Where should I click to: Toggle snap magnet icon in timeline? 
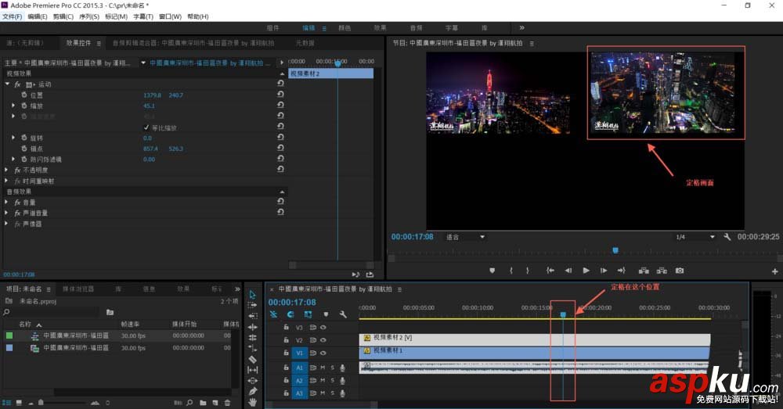click(290, 314)
